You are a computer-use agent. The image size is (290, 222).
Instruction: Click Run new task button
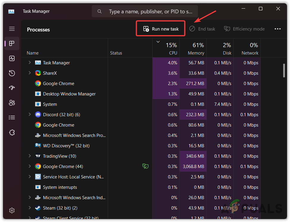click(161, 29)
